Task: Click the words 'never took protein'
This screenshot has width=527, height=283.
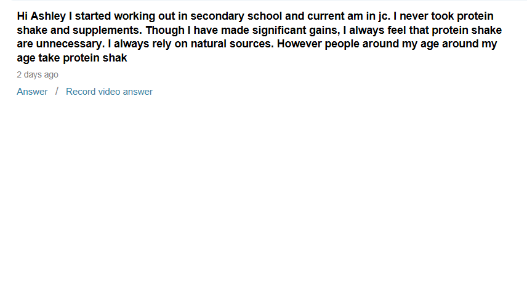Action: tap(446, 16)
